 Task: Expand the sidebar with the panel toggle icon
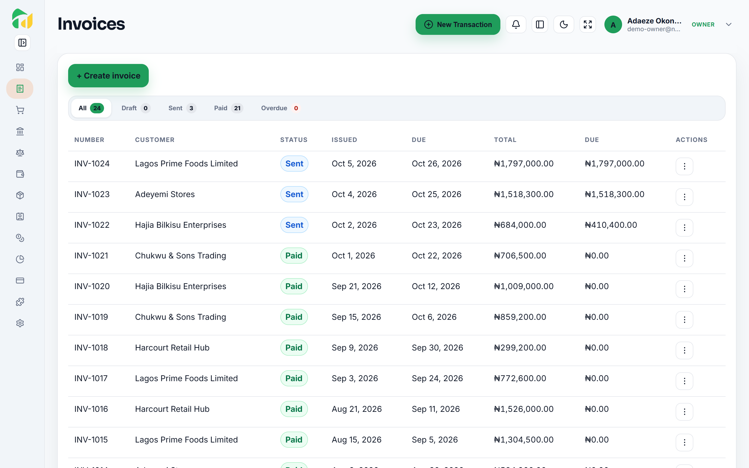[x=22, y=43]
